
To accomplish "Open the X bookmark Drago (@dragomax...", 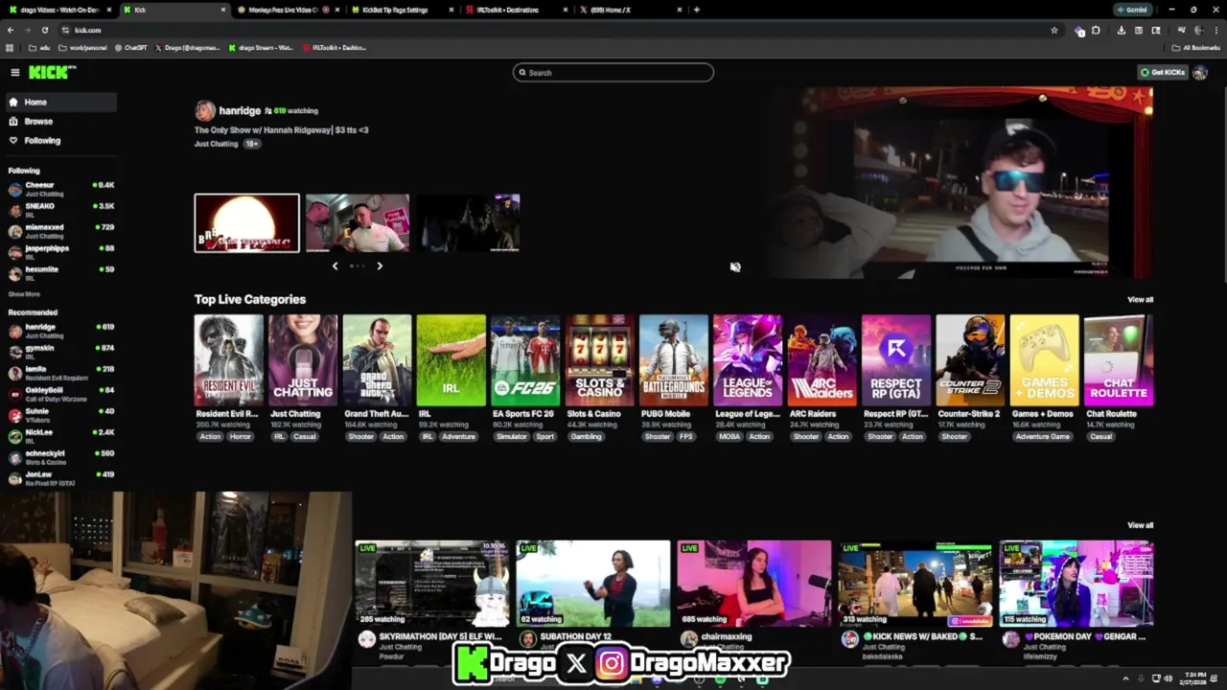I will tap(188, 47).
